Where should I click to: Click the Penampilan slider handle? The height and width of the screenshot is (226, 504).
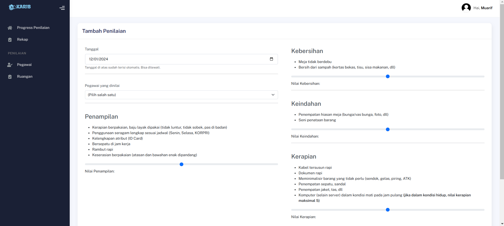coord(182,164)
